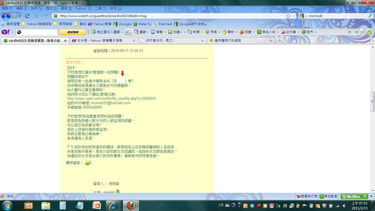Open the browser Home page icon
Screen dimensions: 375x211
pos(46,16)
